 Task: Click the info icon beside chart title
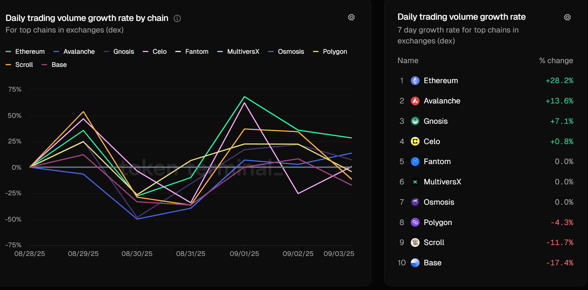(177, 18)
